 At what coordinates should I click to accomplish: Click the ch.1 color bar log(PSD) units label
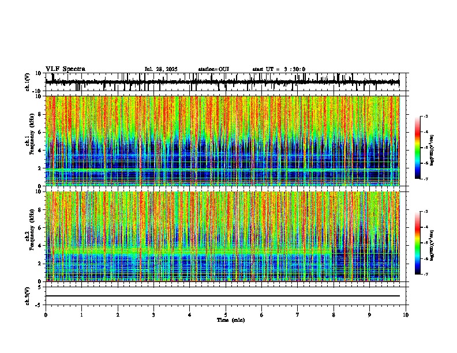[x=432, y=150]
